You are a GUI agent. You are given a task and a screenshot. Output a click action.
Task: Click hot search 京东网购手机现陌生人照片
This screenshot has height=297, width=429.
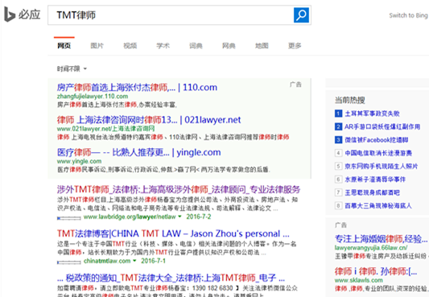coord(382,166)
